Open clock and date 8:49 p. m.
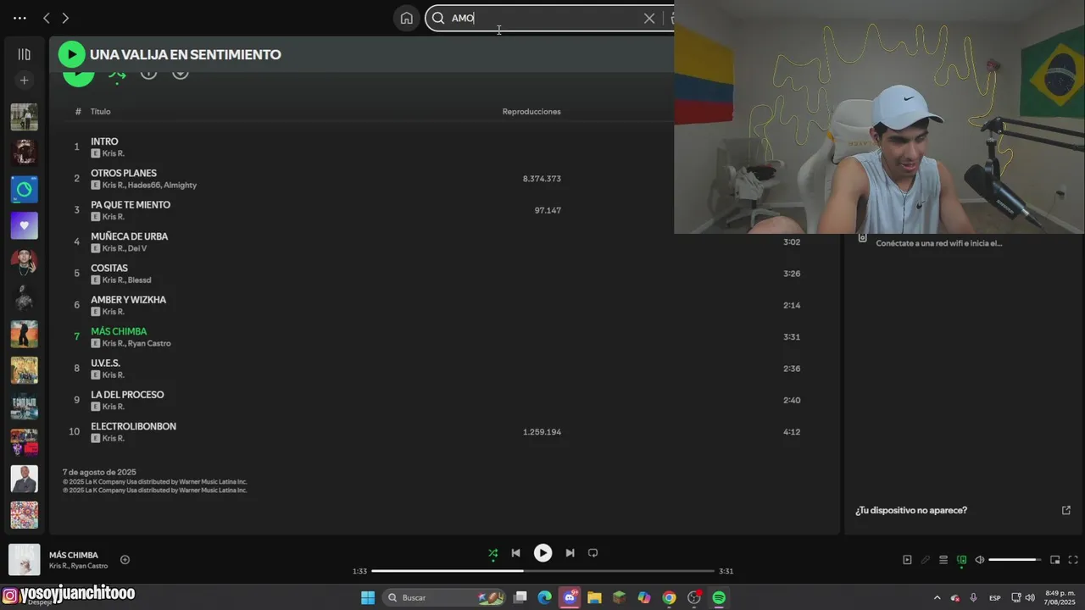Screen dimensions: 1085x610 click(1060, 597)
